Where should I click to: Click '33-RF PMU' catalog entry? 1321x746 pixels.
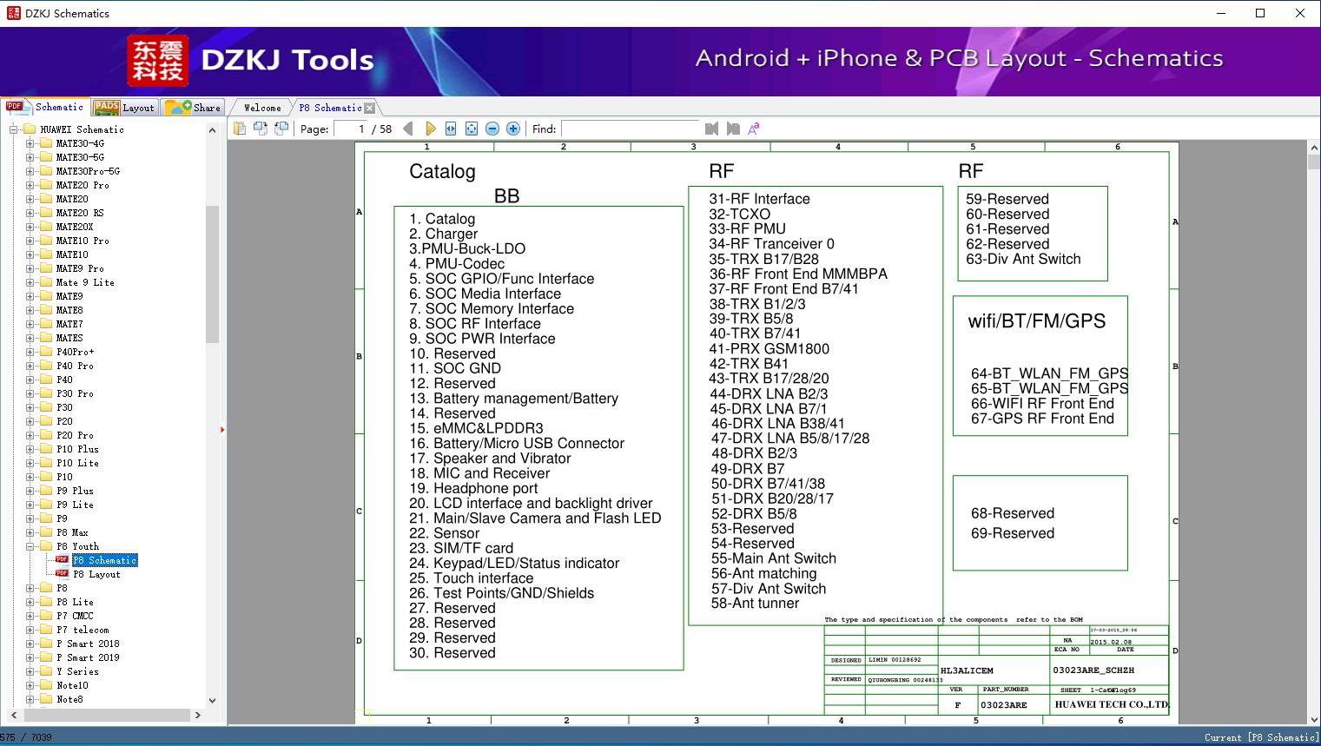(x=747, y=228)
